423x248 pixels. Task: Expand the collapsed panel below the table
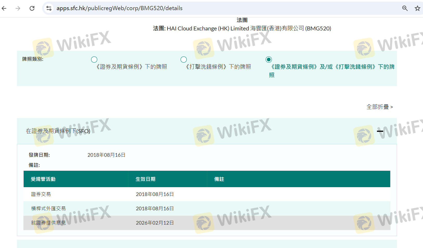point(207,244)
